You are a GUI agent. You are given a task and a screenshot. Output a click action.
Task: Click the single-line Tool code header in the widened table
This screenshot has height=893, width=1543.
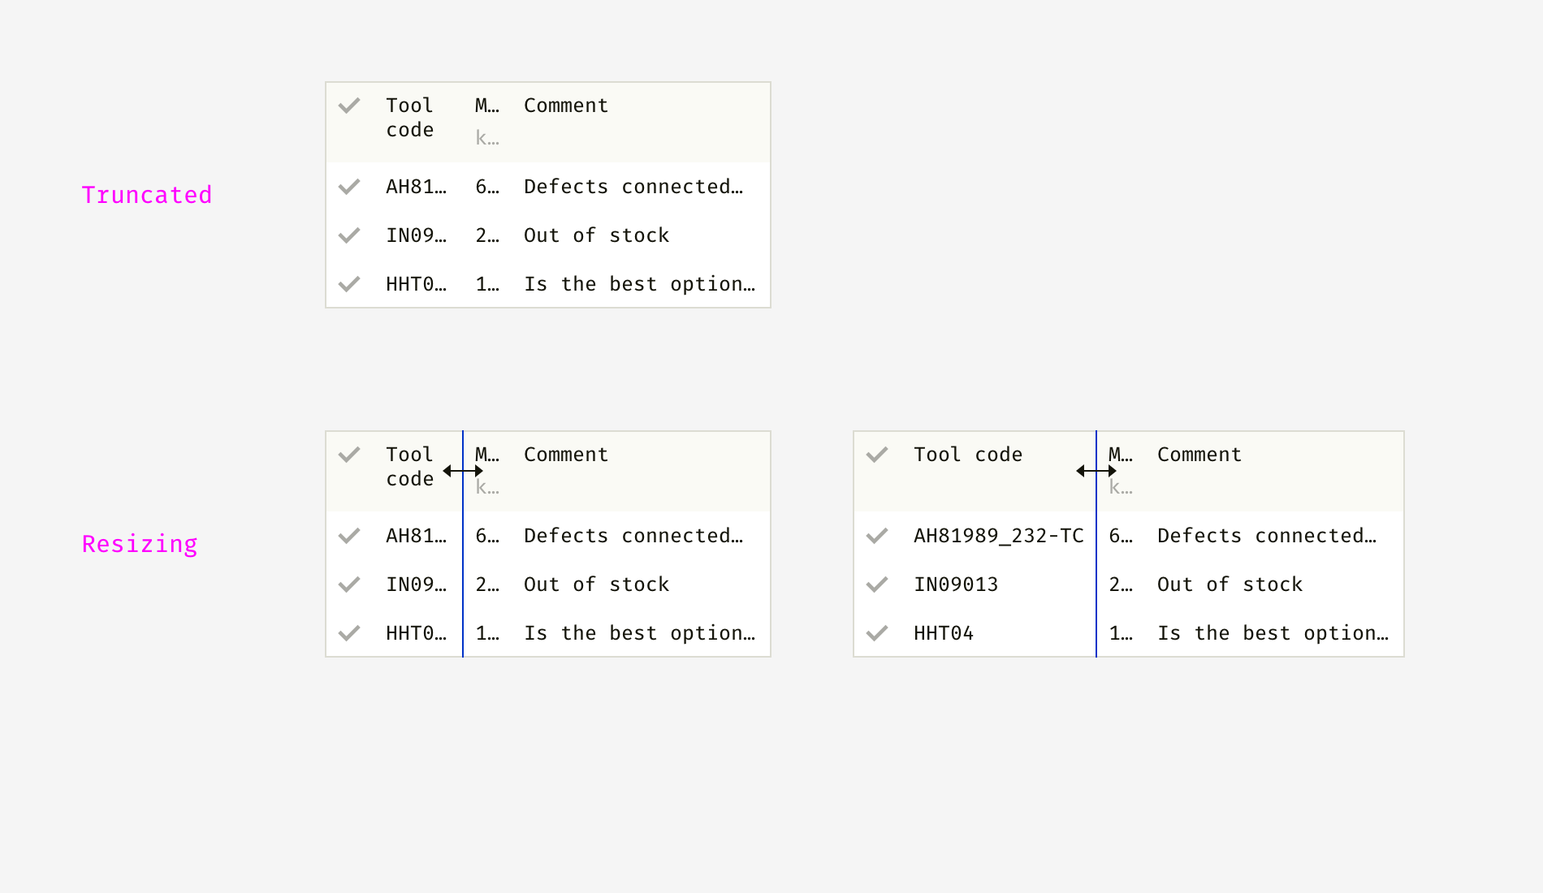coord(968,455)
